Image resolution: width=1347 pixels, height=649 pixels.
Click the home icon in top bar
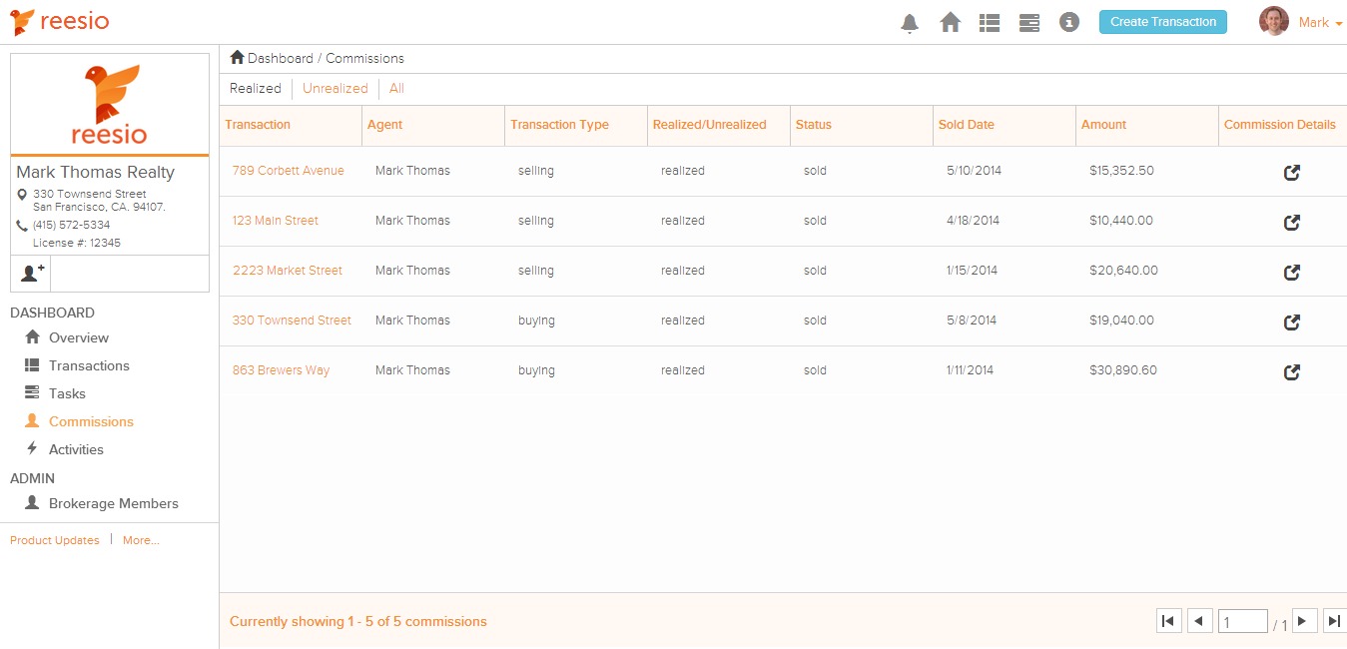(x=951, y=22)
